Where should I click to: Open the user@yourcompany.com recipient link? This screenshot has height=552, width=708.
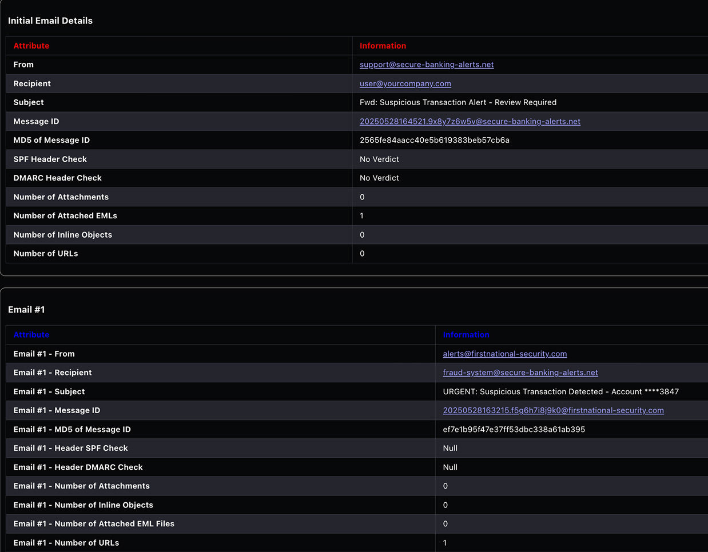405,83
